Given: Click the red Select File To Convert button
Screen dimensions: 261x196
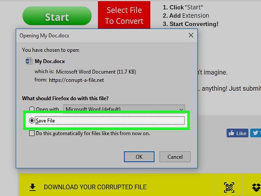Looking at the screenshot, I should pyautogui.click(x=124, y=15).
